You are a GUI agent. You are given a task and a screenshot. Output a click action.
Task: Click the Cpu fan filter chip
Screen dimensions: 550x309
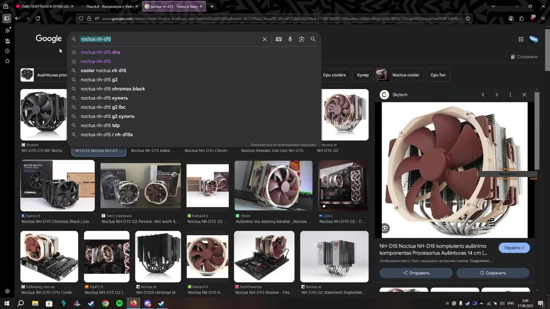pos(438,75)
